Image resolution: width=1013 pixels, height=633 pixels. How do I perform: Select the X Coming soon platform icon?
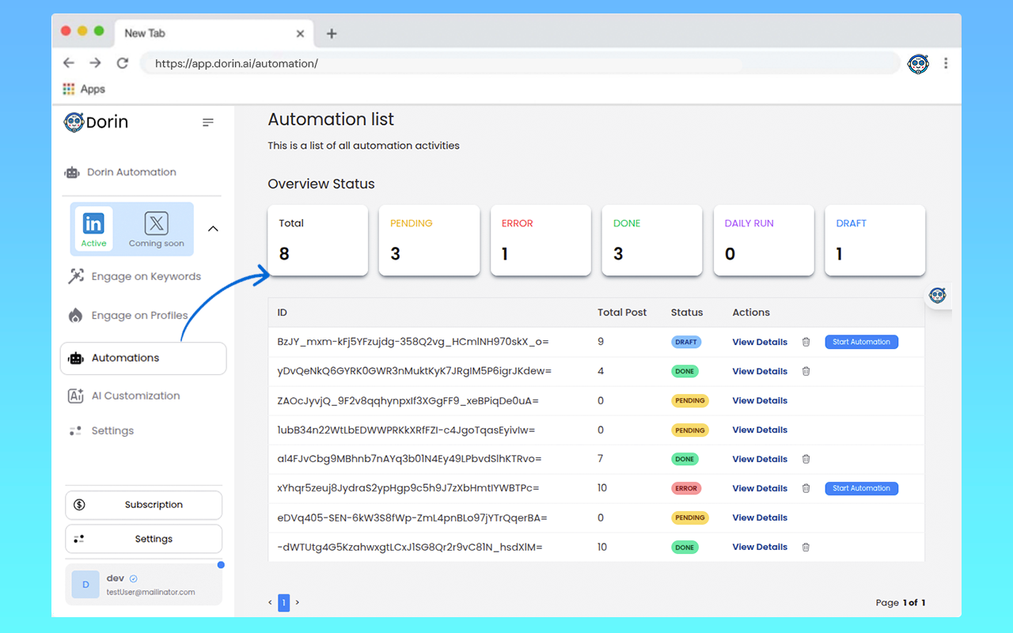pyautogui.click(x=157, y=229)
